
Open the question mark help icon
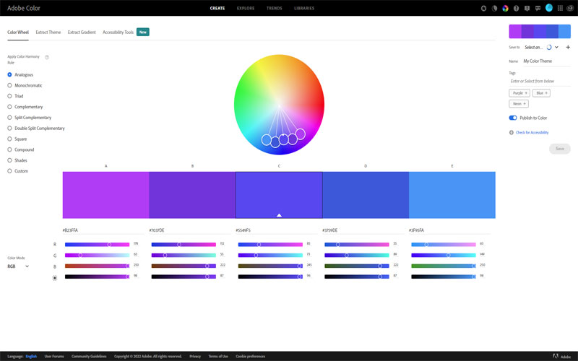point(516,8)
